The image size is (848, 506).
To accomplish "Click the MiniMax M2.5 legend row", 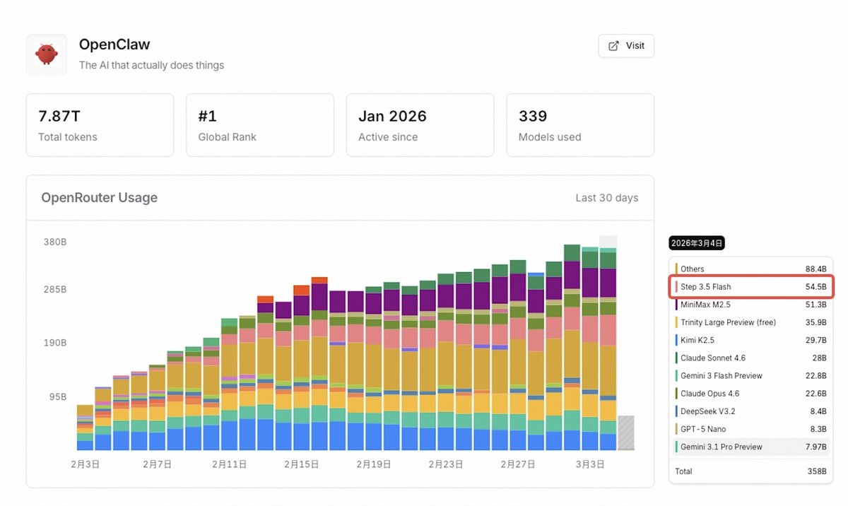I will tap(750, 305).
